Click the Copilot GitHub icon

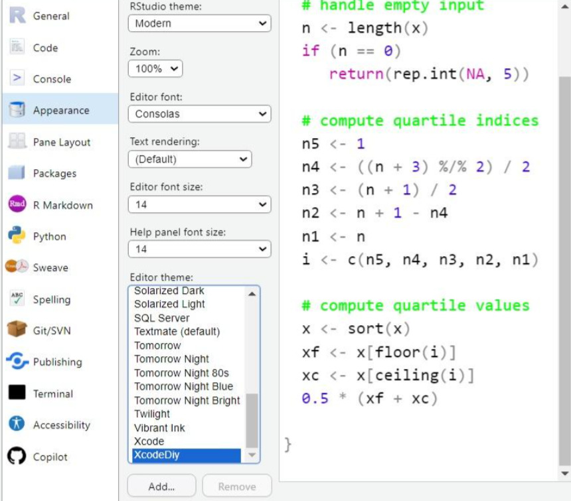[17, 455]
